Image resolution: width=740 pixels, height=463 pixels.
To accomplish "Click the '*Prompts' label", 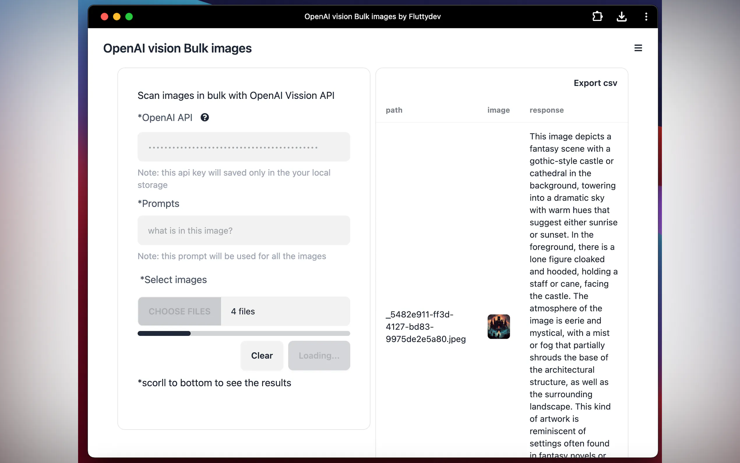I will (158, 204).
